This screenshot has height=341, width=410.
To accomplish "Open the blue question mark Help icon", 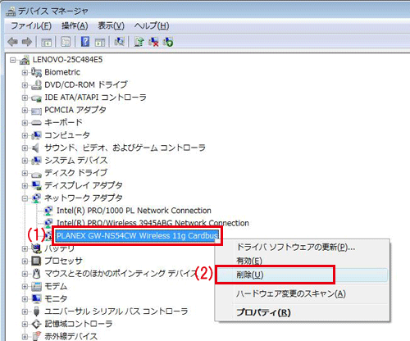I will tap(85, 42).
